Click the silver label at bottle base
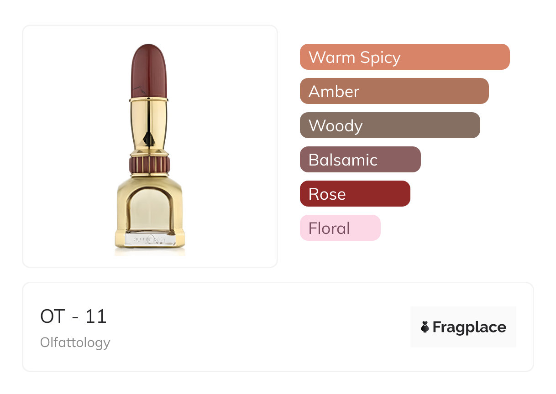This screenshot has height=394, width=556. [150, 239]
